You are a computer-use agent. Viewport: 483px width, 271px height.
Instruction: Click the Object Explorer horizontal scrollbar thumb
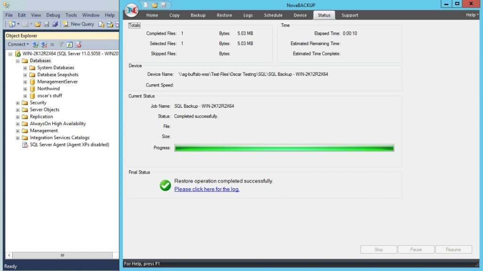click(x=62, y=255)
